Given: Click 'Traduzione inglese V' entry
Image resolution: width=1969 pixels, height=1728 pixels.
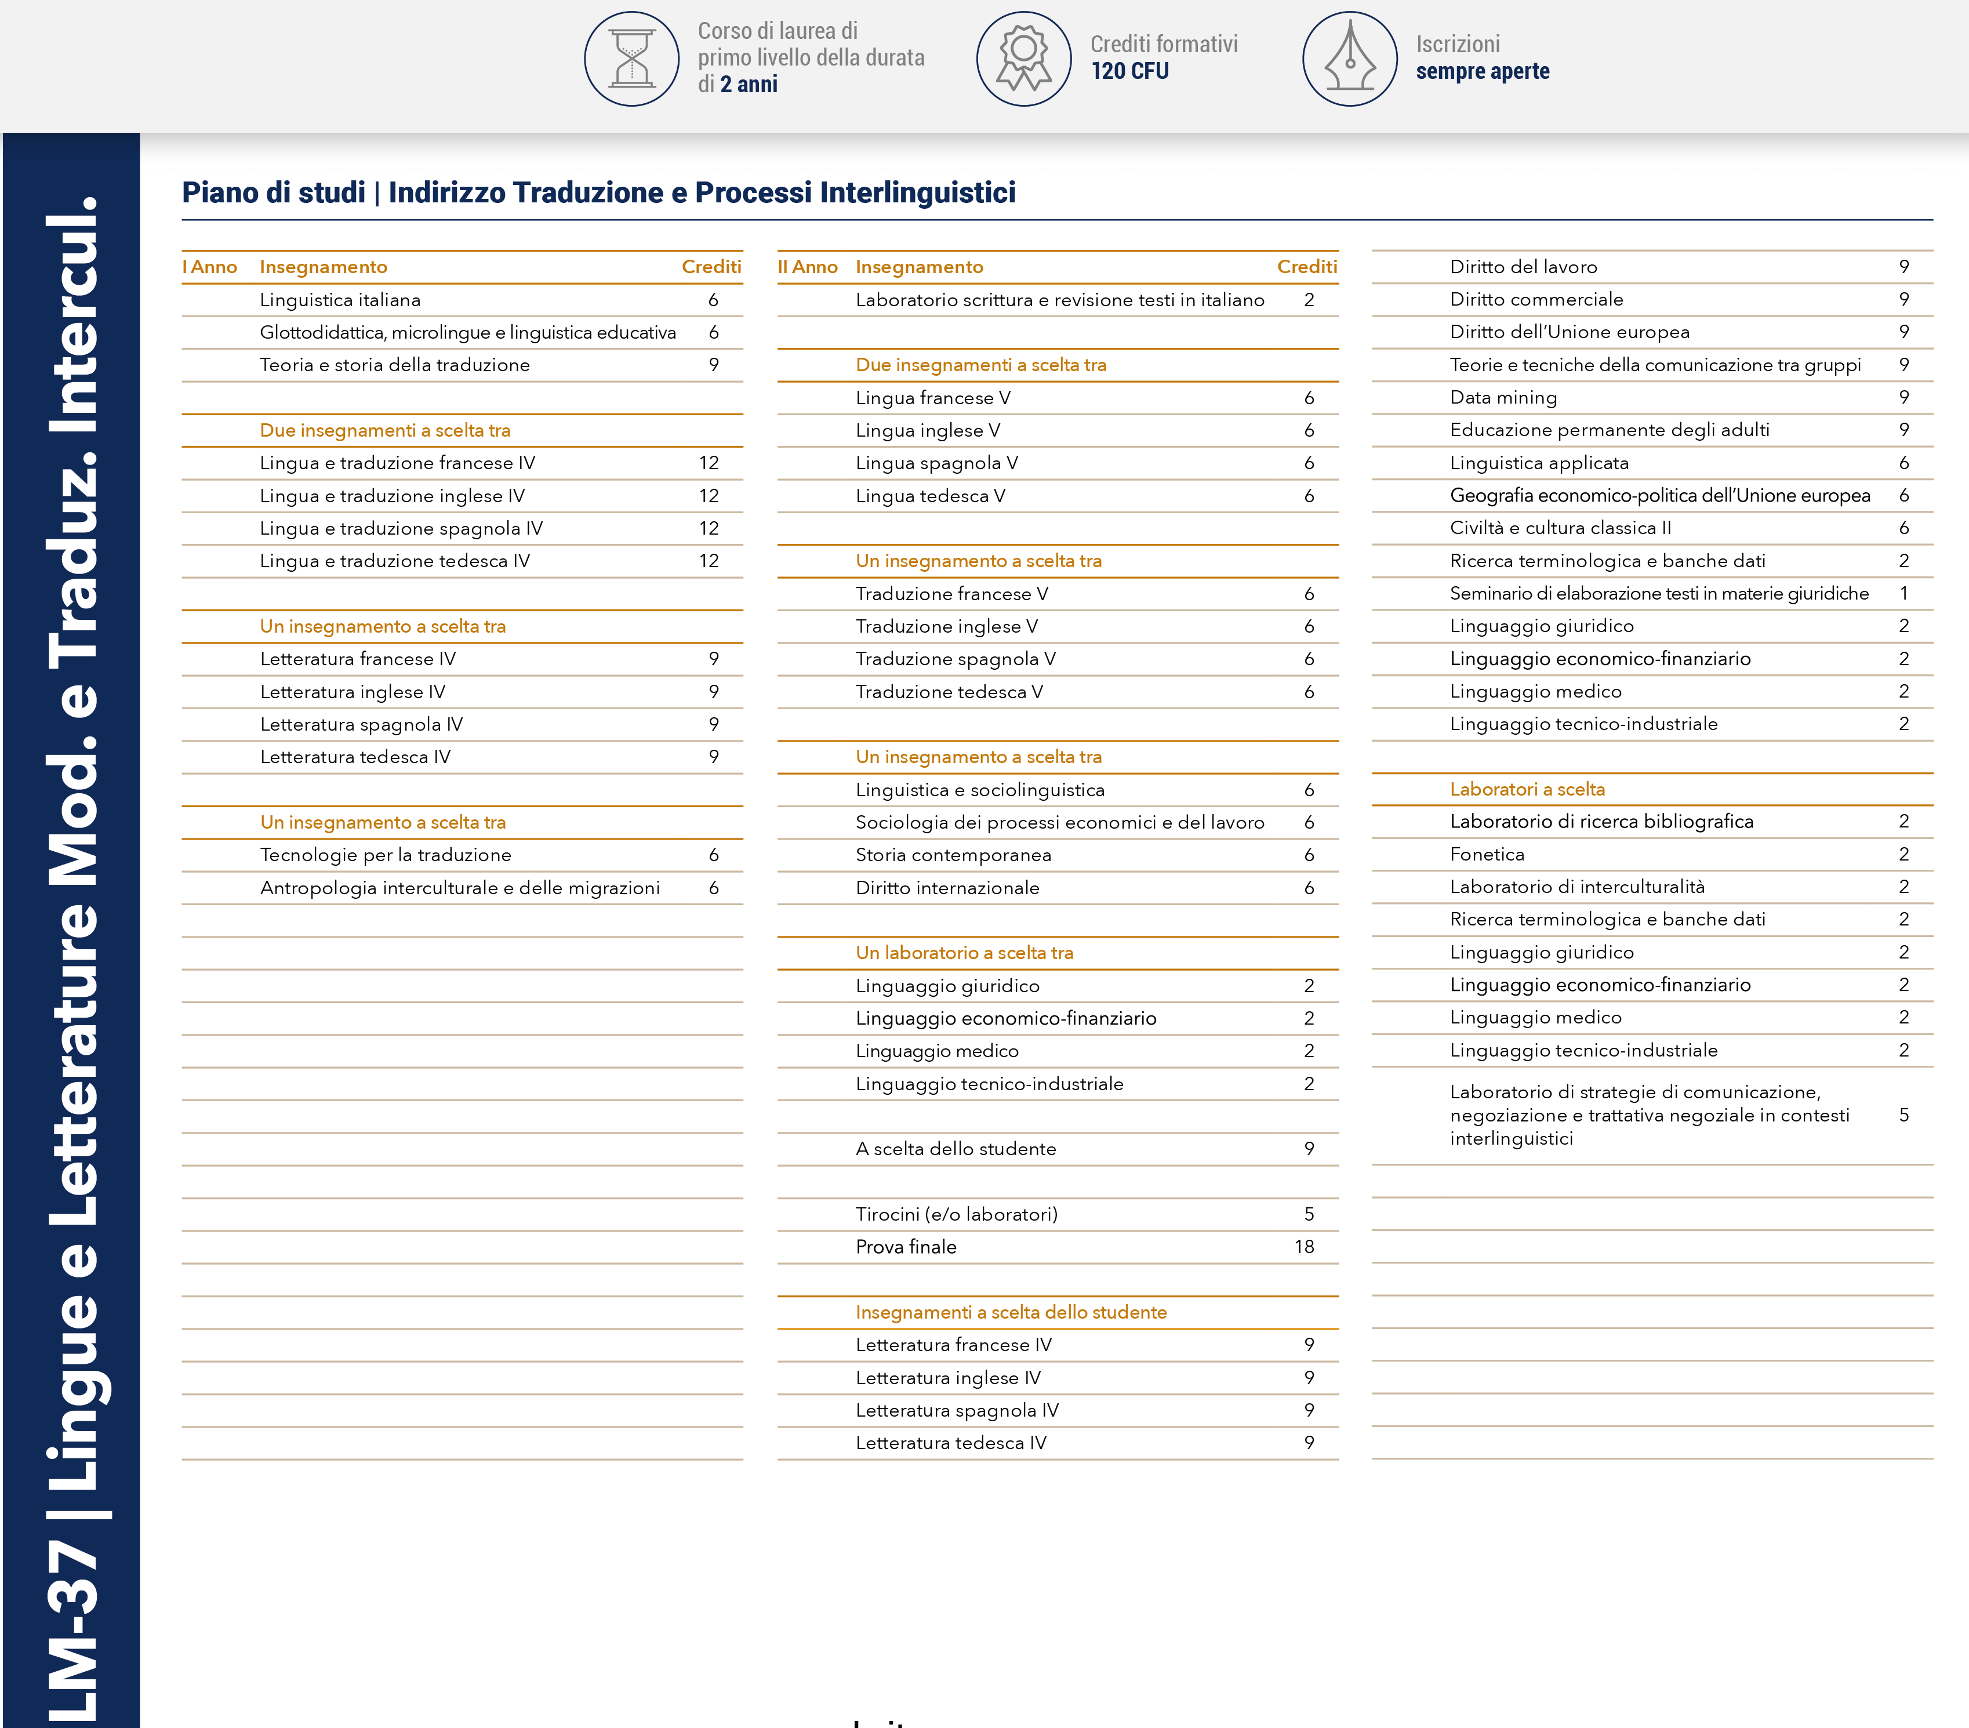Looking at the screenshot, I should pyautogui.click(x=947, y=627).
